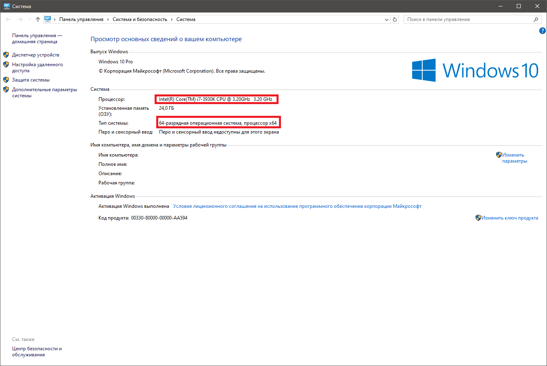Click the computer icon in the address bar
Viewport: 547px width, 366px height.
coord(48,19)
